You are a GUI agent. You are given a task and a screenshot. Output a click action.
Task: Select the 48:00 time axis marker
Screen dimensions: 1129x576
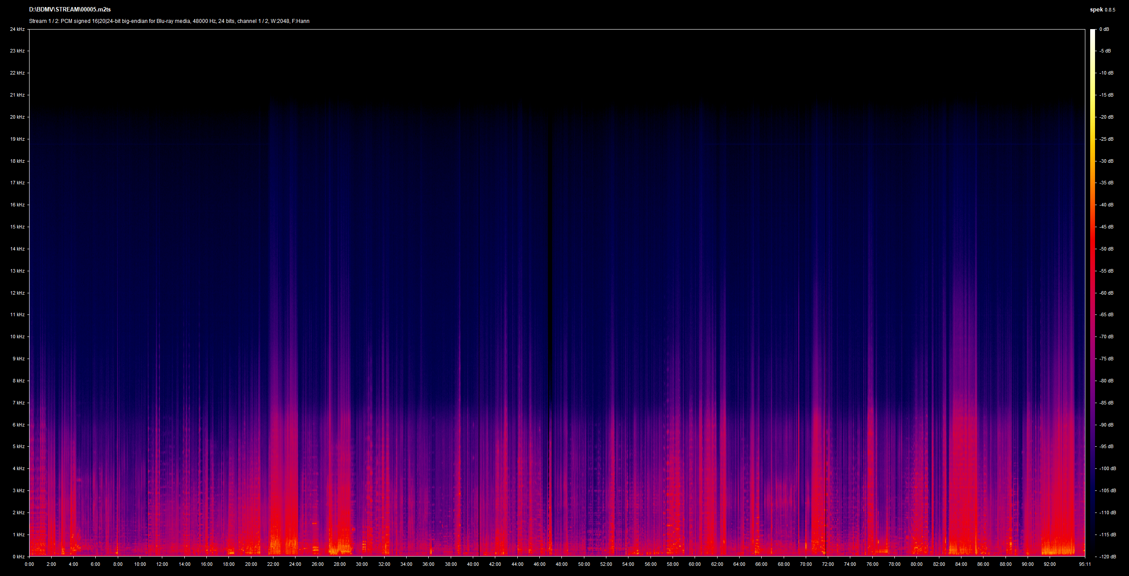pos(561,564)
